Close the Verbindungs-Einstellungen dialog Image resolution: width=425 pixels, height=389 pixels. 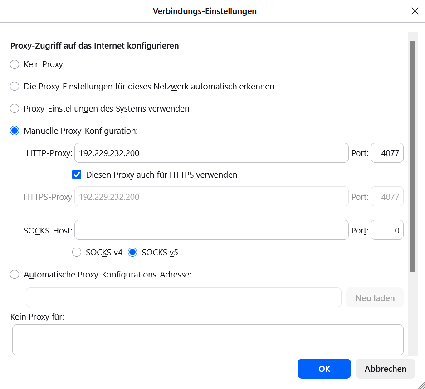(415, 11)
